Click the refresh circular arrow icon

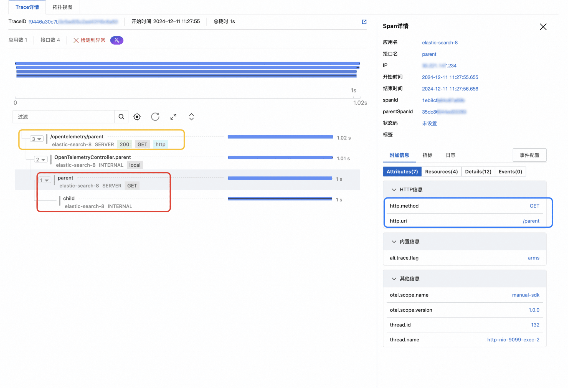coord(155,117)
